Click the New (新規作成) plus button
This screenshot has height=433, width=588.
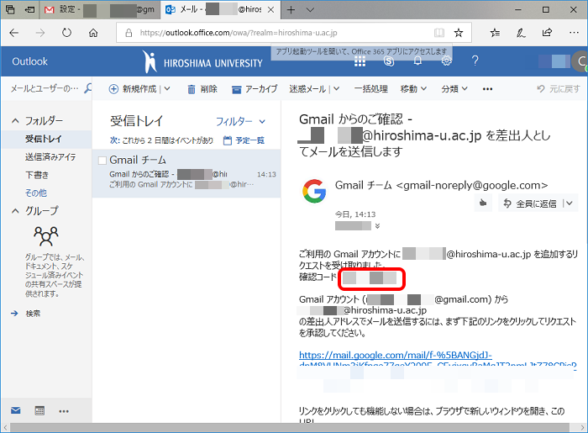tap(133, 89)
